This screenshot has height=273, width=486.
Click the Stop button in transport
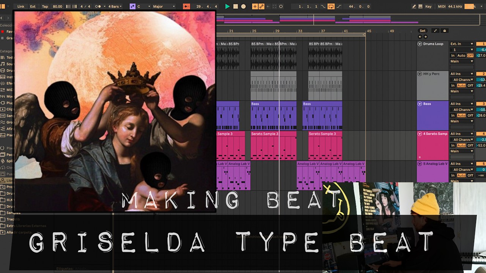pos(235,6)
